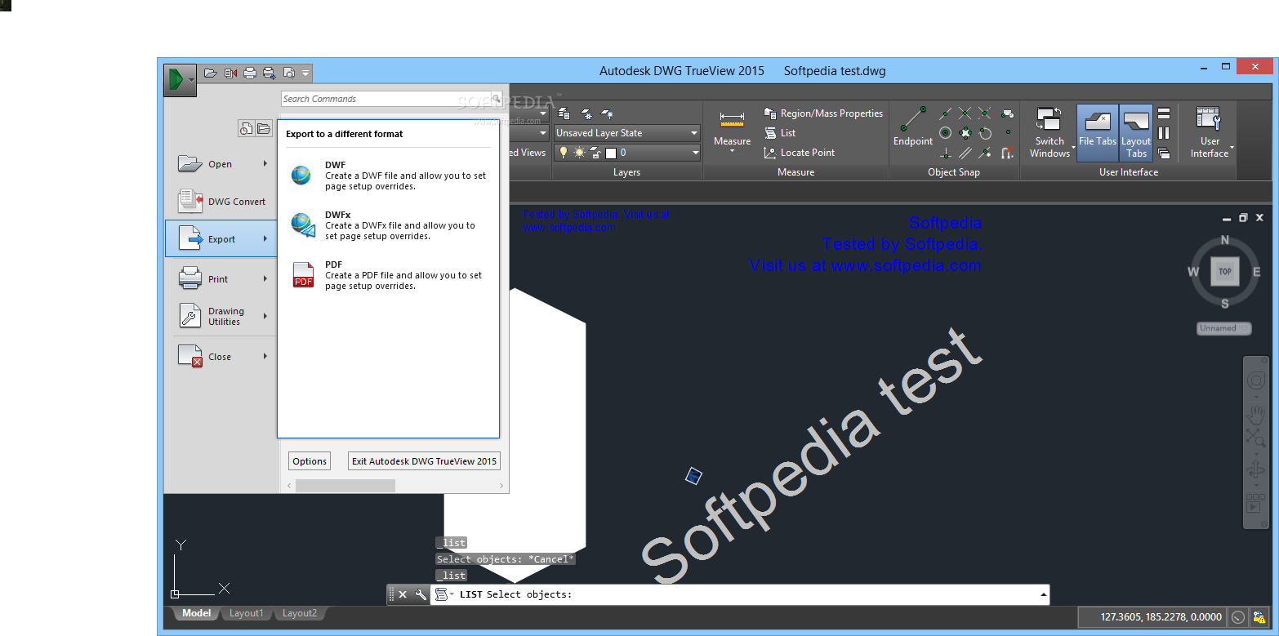Screen dimensions: 1279x636
Task: Click the Orbit icon in navigation bar
Action: click(1255, 470)
